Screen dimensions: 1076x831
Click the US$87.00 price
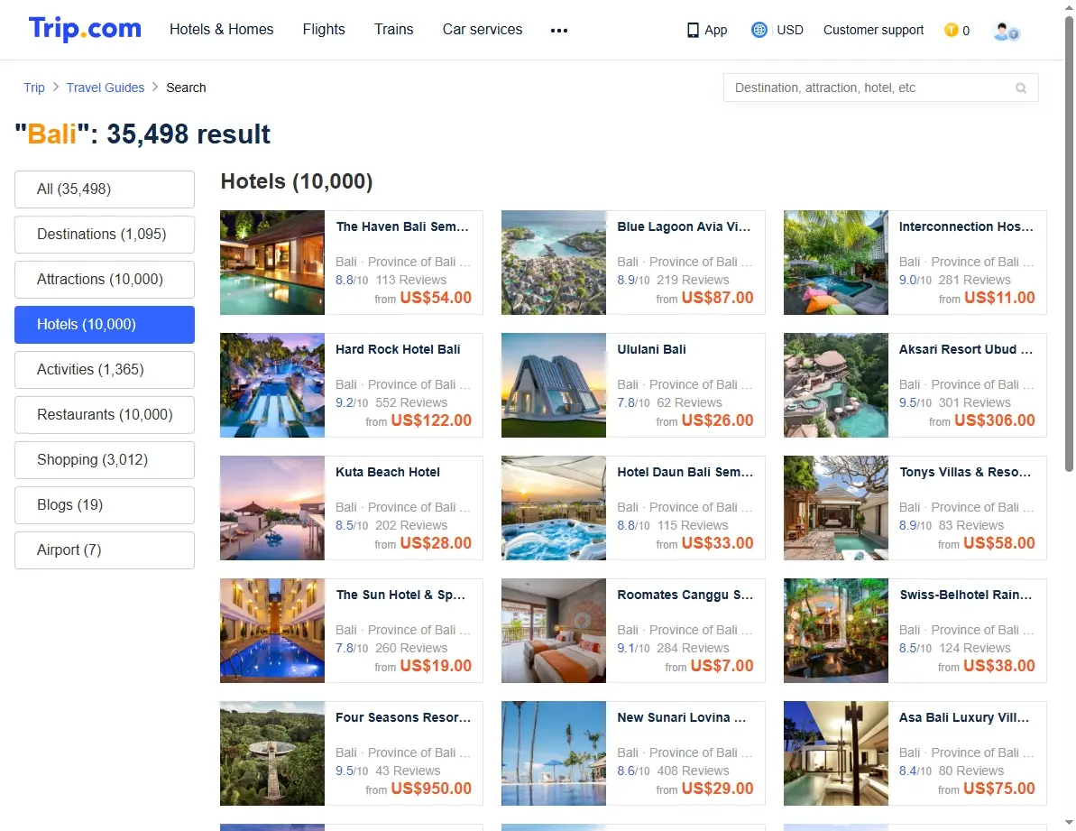pyautogui.click(x=717, y=298)
